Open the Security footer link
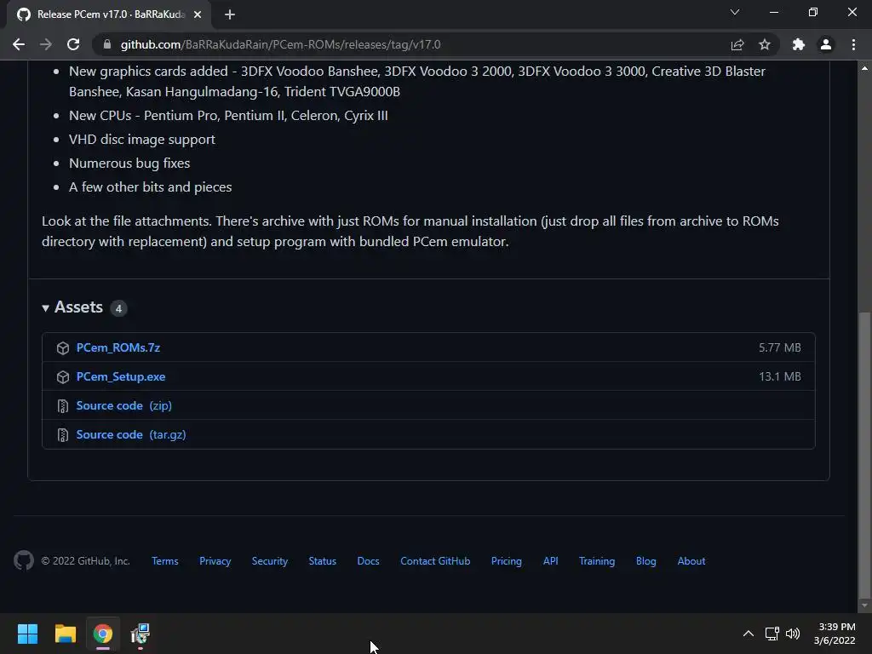 (x=270, y=561)
